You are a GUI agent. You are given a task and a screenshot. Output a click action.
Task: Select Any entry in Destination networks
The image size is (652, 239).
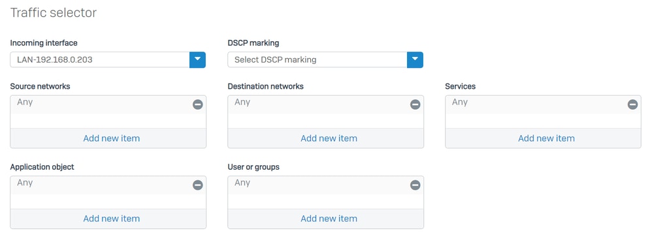click(242, 103)
